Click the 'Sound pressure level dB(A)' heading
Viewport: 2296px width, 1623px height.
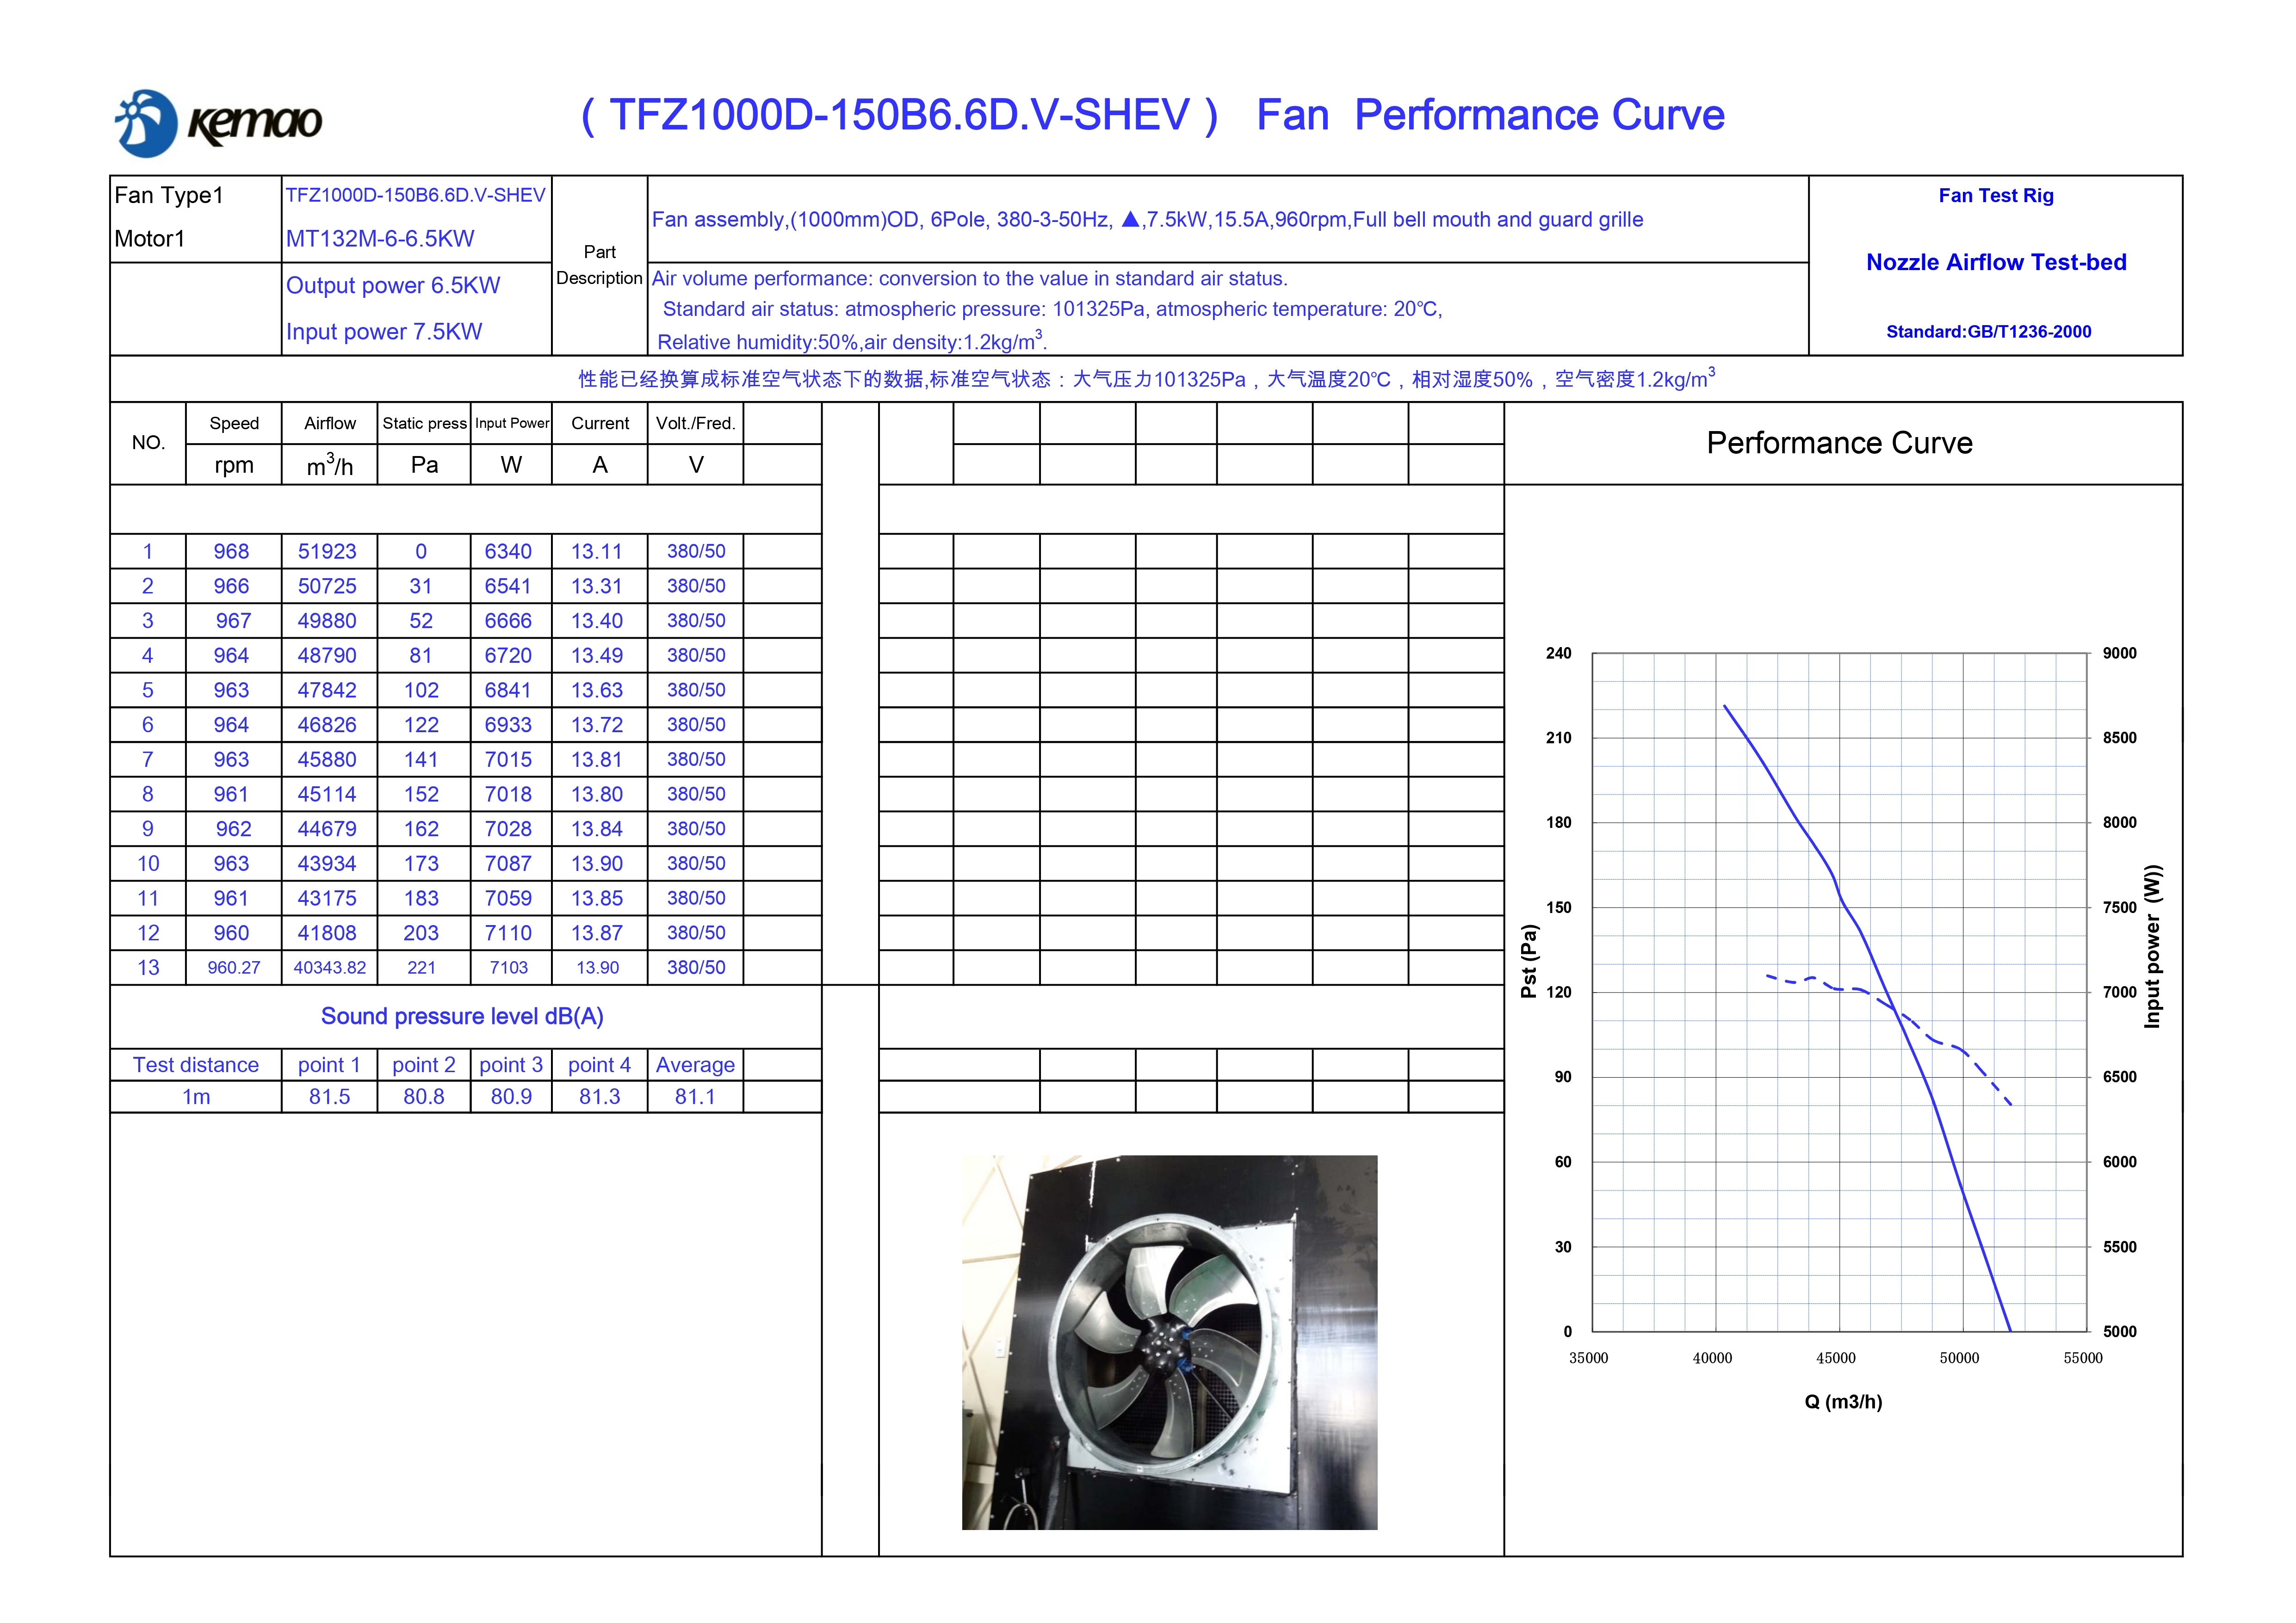462,1016
